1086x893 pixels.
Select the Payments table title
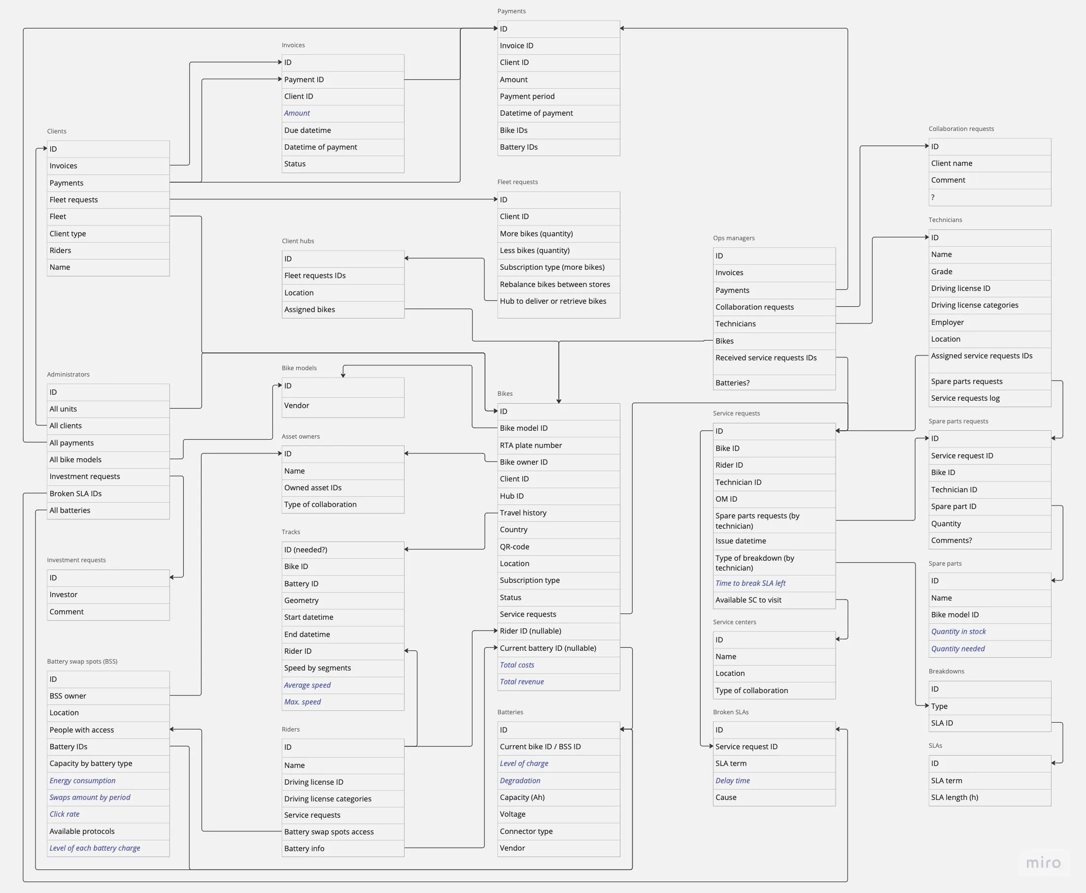(x=511, y=11)
